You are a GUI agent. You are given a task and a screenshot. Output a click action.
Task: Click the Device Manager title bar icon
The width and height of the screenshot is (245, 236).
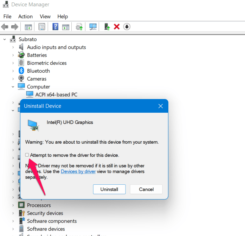click(x=6, y=4)
